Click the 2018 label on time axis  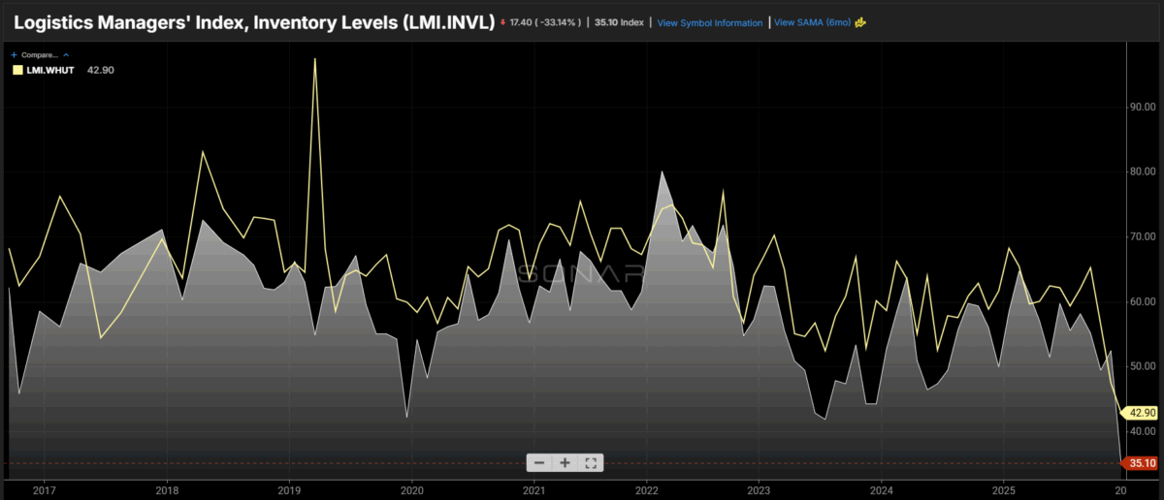tap(167, 490)
